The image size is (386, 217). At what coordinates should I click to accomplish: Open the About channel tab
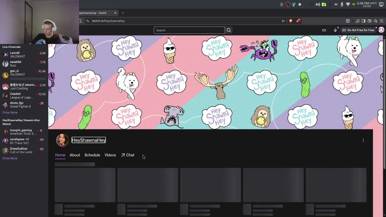[75, 155]
